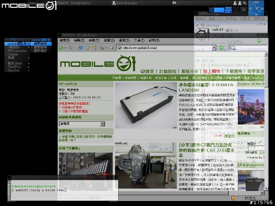Screen dimensions: 275x206
Task: Click the 首頁 navigation link
Action: [147, 71]
